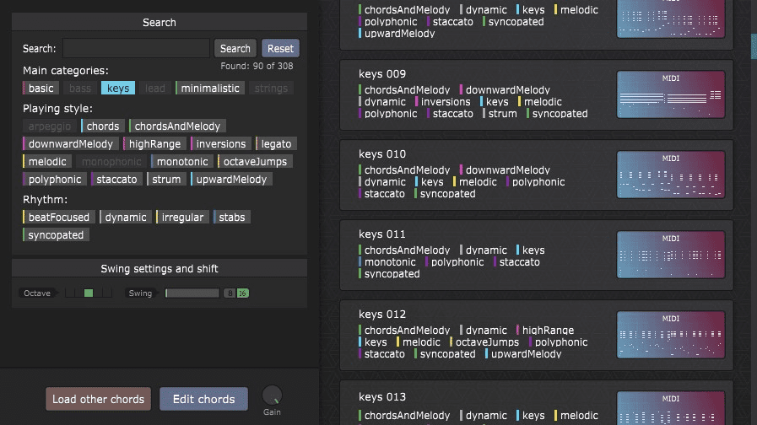
Task: Select upwardMelody filter in search panel
Action: 231,180
